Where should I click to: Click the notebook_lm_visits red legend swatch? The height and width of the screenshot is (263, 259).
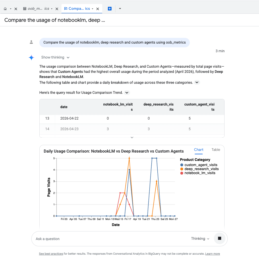(x=182, y=173)
